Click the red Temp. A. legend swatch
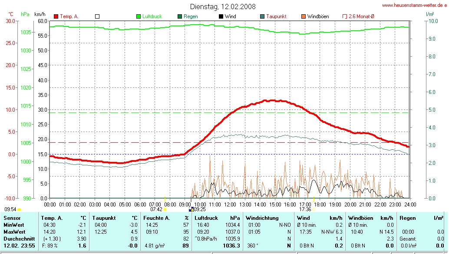The image size is (449, 254). point(56,16)
